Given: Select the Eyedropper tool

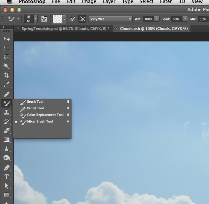Looking at the screenshot, I should click(6, 84).
